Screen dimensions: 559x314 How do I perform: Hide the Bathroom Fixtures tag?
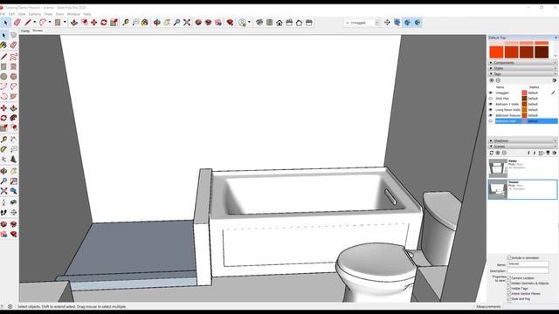[x=491, y=116]
